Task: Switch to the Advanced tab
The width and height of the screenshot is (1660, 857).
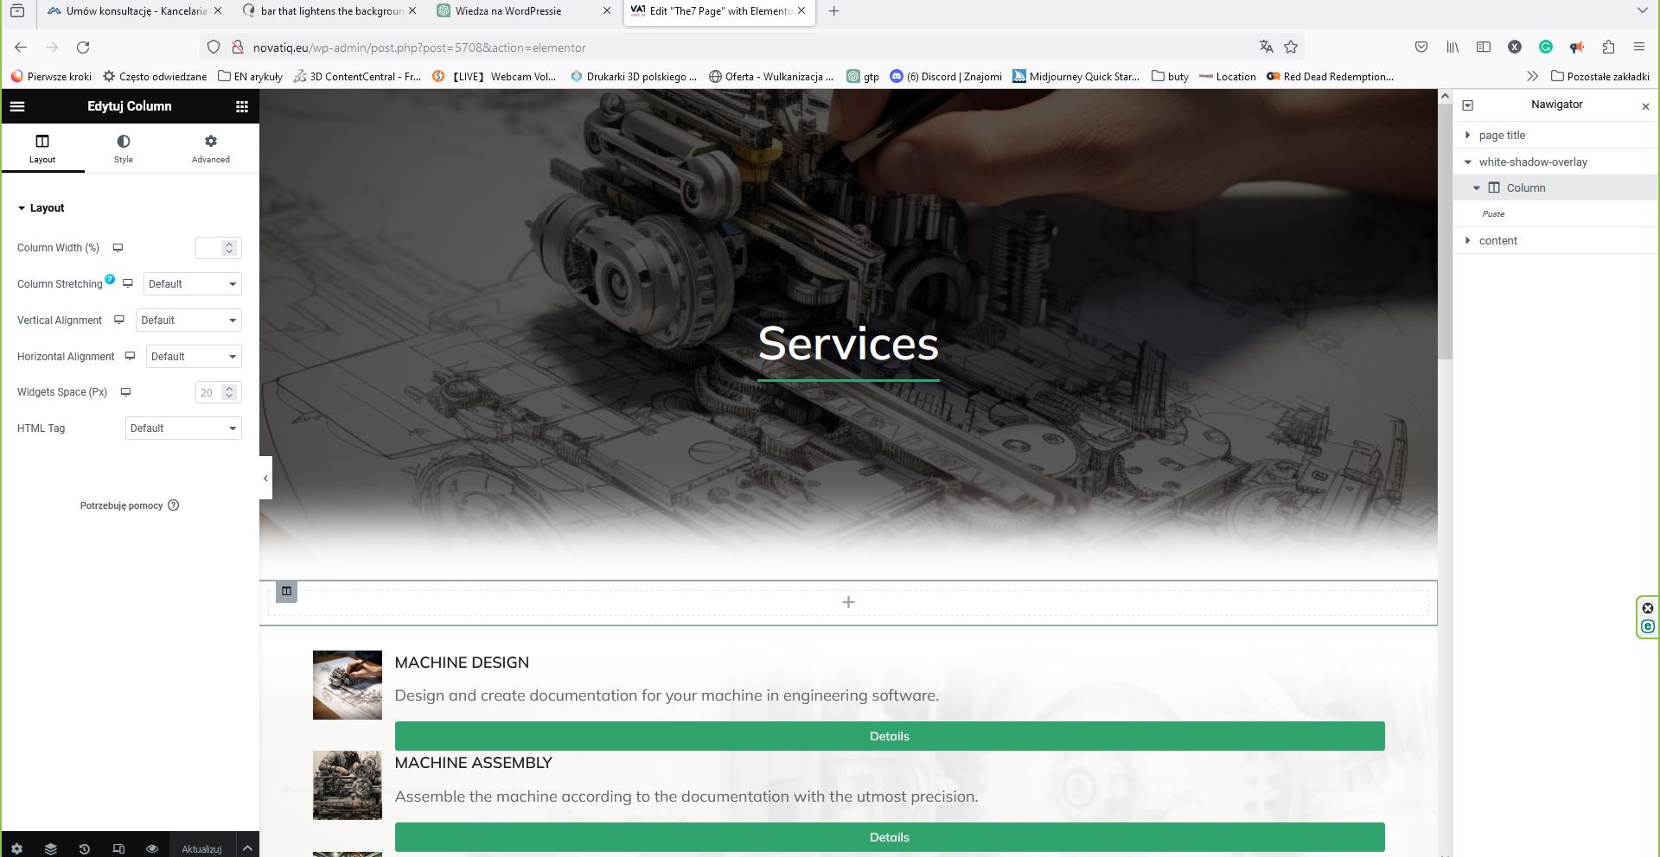Action: (x=211, y=149)
